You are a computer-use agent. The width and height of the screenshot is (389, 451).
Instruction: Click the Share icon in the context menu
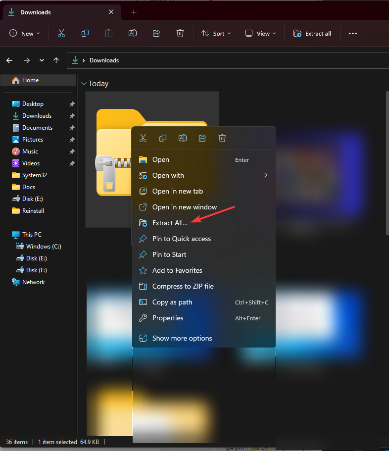[x=202, y=138]
